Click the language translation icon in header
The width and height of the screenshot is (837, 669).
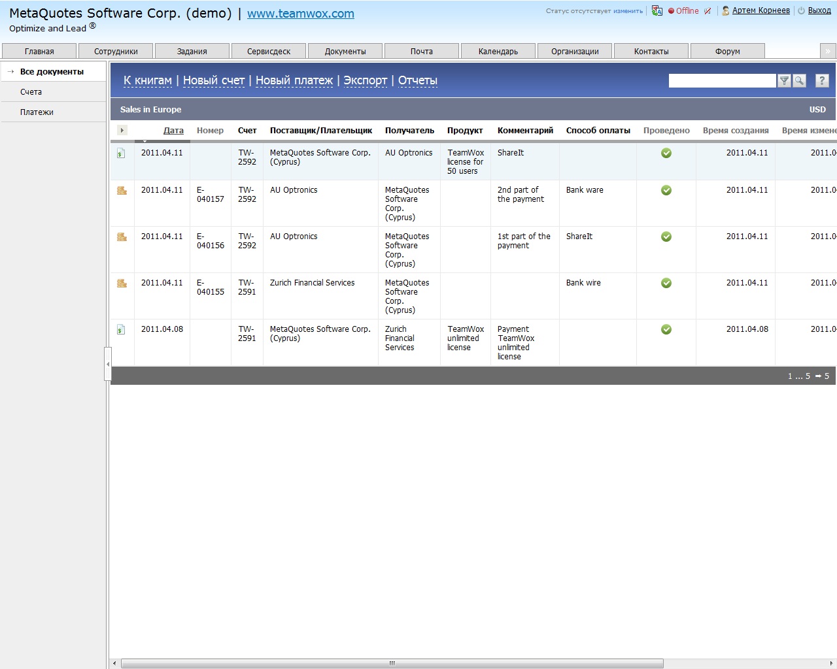[x=657, y=10]
